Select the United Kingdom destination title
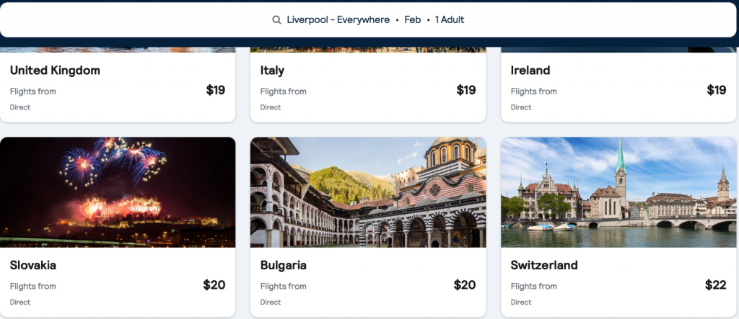This screenshot has height=319, width=739. tap(55, 71)
